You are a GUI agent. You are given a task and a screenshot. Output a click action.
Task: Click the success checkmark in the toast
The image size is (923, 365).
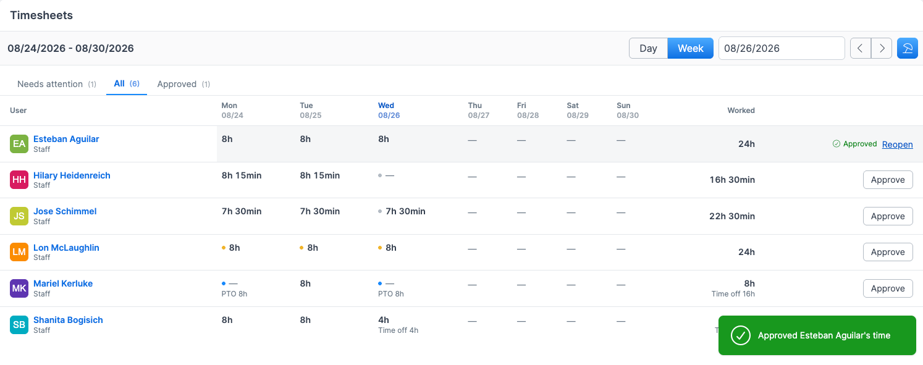coord(740,335)
